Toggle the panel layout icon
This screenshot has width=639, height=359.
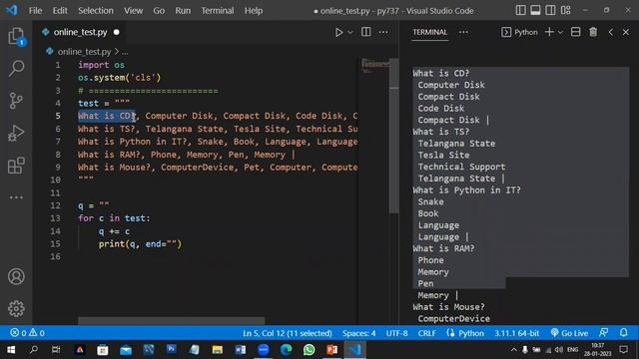click(x=535, y=10)
